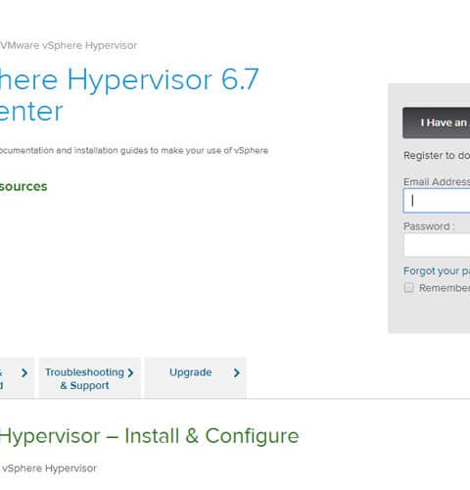Click into the Password field
470x490 pixels.
pos(437,245)
